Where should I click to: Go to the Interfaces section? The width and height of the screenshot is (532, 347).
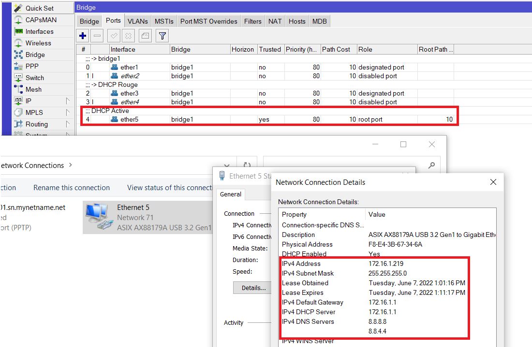click(x=43, y=31)
